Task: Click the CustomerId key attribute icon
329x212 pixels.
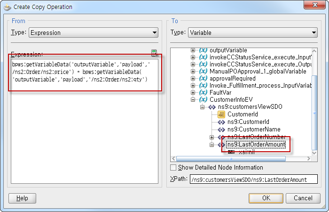Action: pyautogui.click(x=221, y=114)
